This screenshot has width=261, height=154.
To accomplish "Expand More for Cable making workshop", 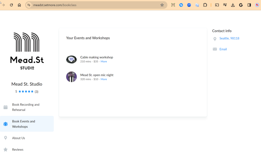I will (x=104, y=62).
